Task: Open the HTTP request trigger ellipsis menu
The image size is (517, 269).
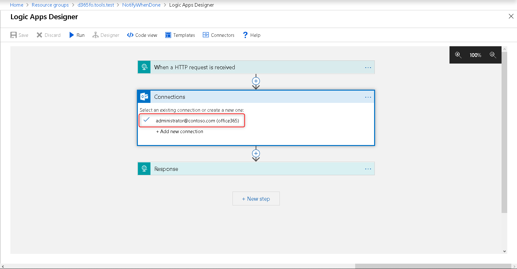Action: (x=368, y=68)
